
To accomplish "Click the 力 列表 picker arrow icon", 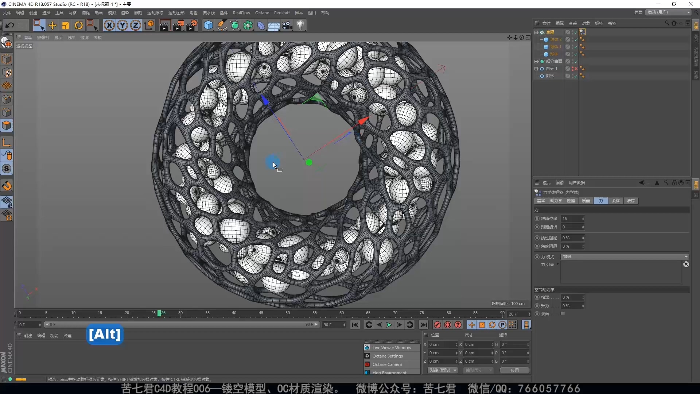I will (x=686, y=264).
